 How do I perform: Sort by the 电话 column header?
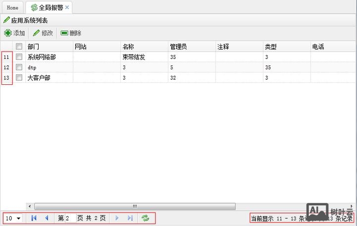[x=334, y=47]
